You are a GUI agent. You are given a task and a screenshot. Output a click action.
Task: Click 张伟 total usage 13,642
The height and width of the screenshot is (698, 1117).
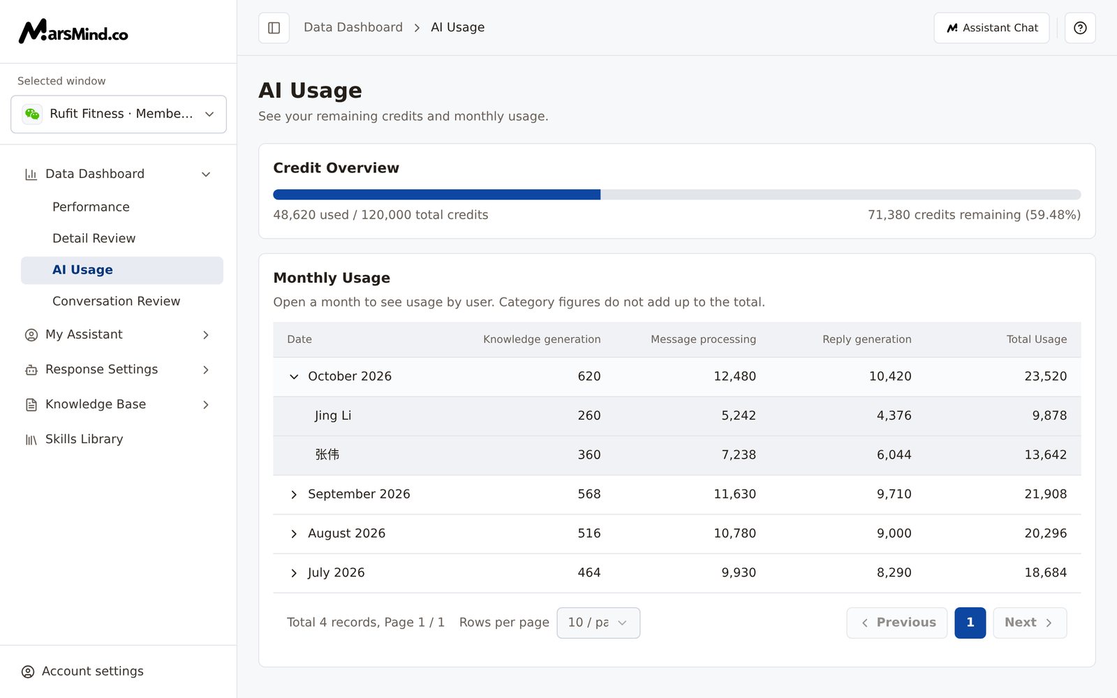click(1045, 454)
